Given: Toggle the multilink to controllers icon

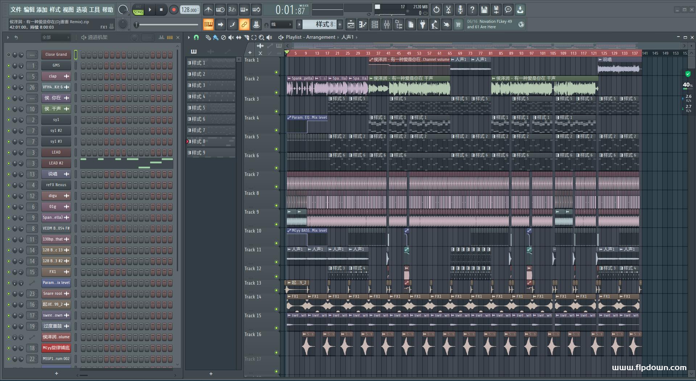Looking at the screenshot, I should (244, 25).
